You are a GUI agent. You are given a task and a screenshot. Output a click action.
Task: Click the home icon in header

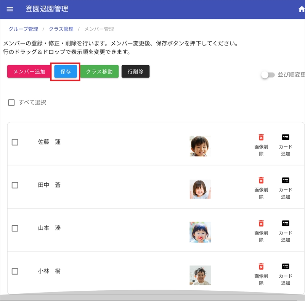pyautogui.click(x=301, y=10)
